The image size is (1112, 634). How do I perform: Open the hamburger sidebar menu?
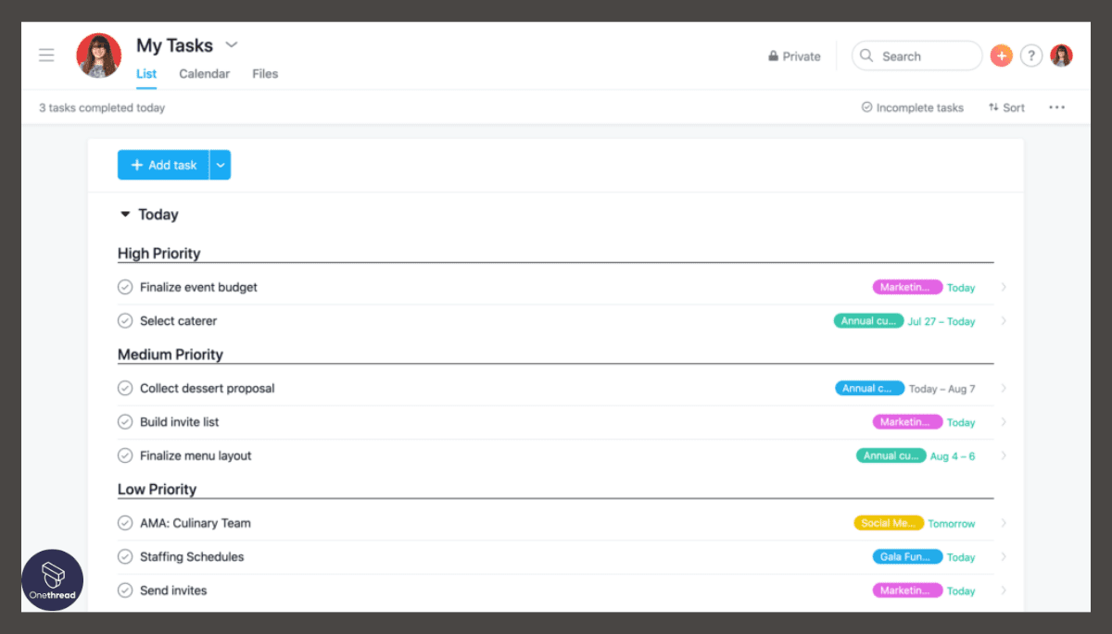tap(46, 55)
